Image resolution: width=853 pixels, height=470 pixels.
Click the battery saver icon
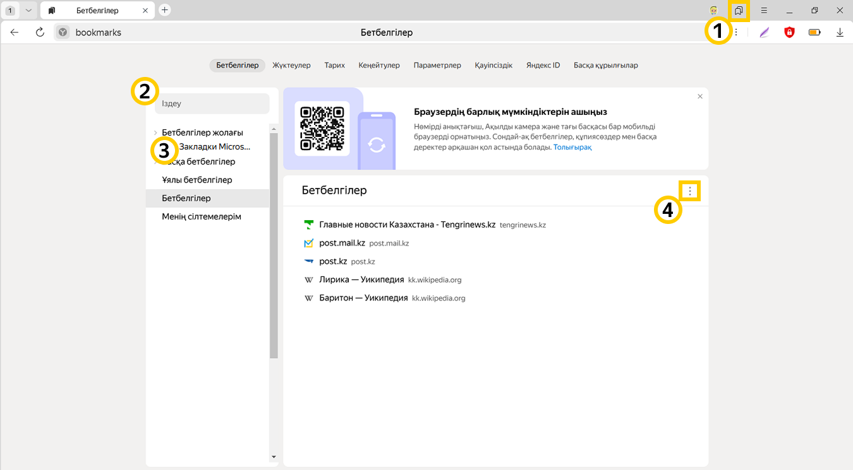click(x=814, y=32)
